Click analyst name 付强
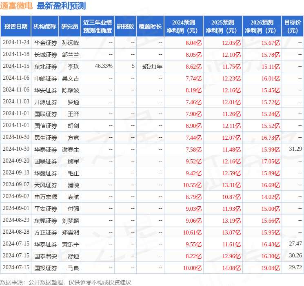 pyautogui.click(x=73, y=209)
